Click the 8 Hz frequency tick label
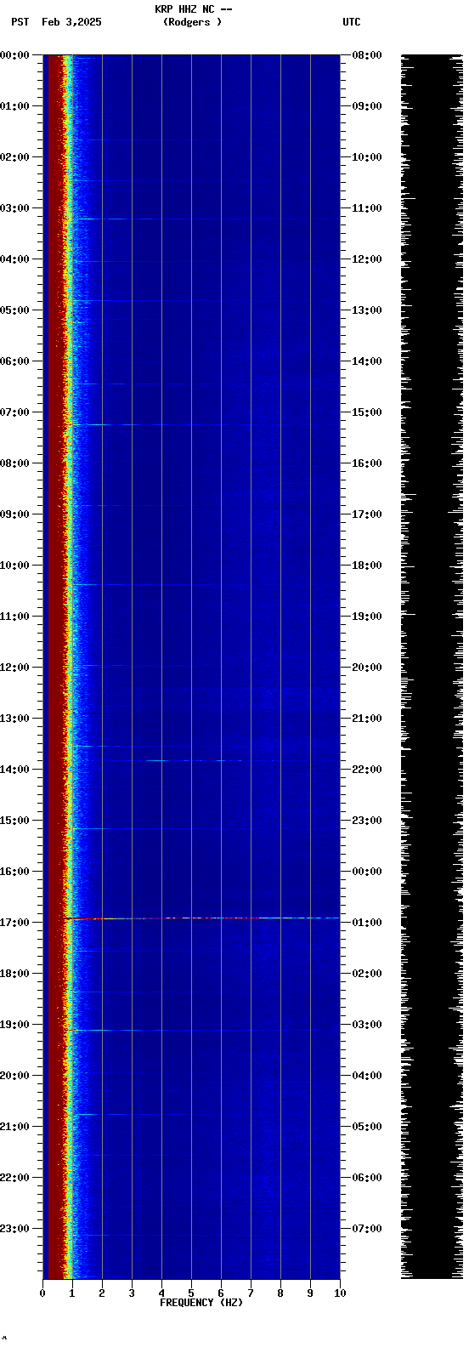This screenshot has height=1347, width=469. tap(280, 1293)
